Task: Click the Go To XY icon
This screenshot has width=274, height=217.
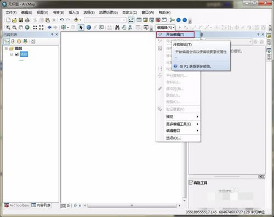Action: click(x=130, y=27)
